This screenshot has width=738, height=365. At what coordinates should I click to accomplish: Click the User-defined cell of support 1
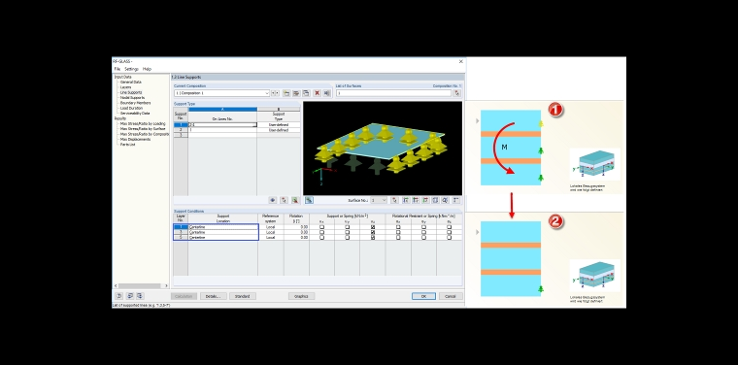(x=279, y=124)
